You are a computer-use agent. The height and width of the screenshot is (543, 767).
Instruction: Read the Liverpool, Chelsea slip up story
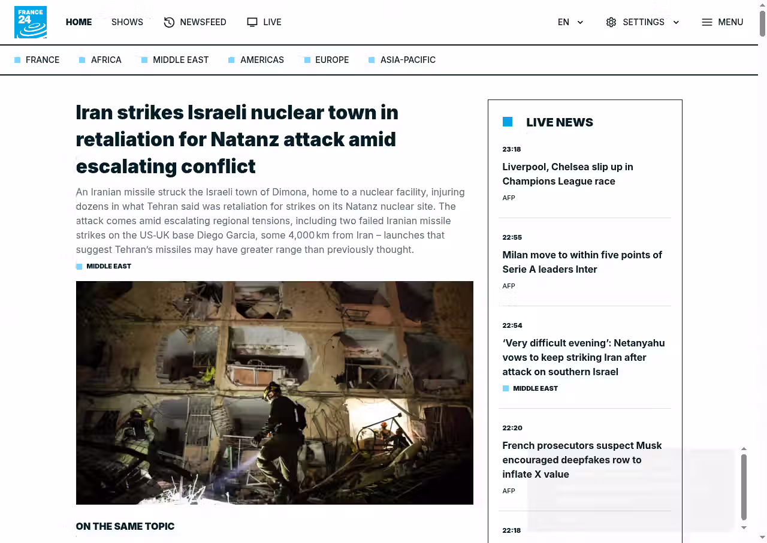[x=567, y=174]
